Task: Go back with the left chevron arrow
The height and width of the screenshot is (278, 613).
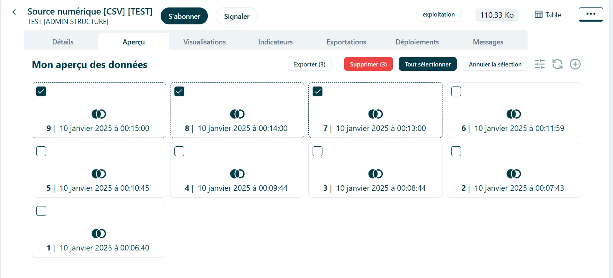Action: point(14,12)
